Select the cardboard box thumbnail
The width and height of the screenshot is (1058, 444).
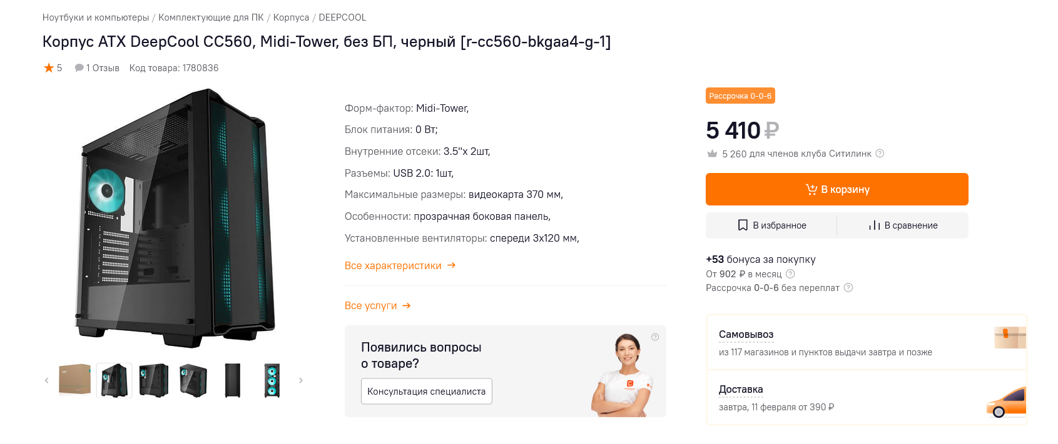click(x=75, y=380)
